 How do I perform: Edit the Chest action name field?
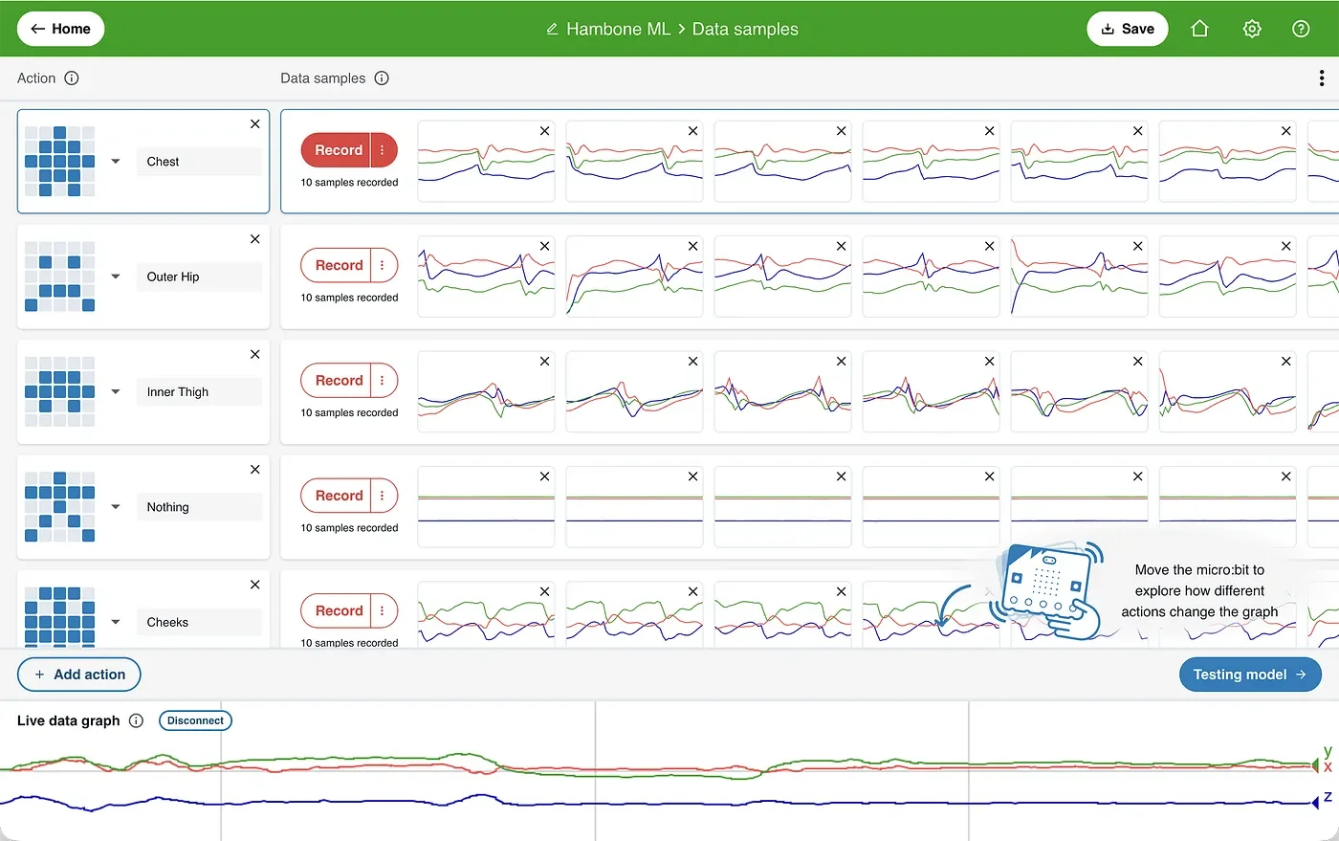point(199,162)
